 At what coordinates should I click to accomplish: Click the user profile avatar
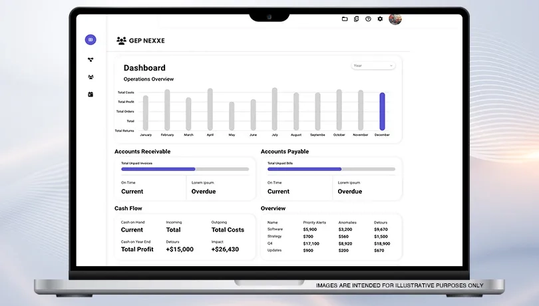click(395, 19)
